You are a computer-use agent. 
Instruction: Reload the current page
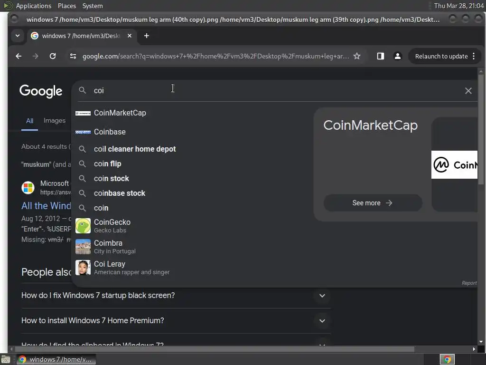pos(53,56)
